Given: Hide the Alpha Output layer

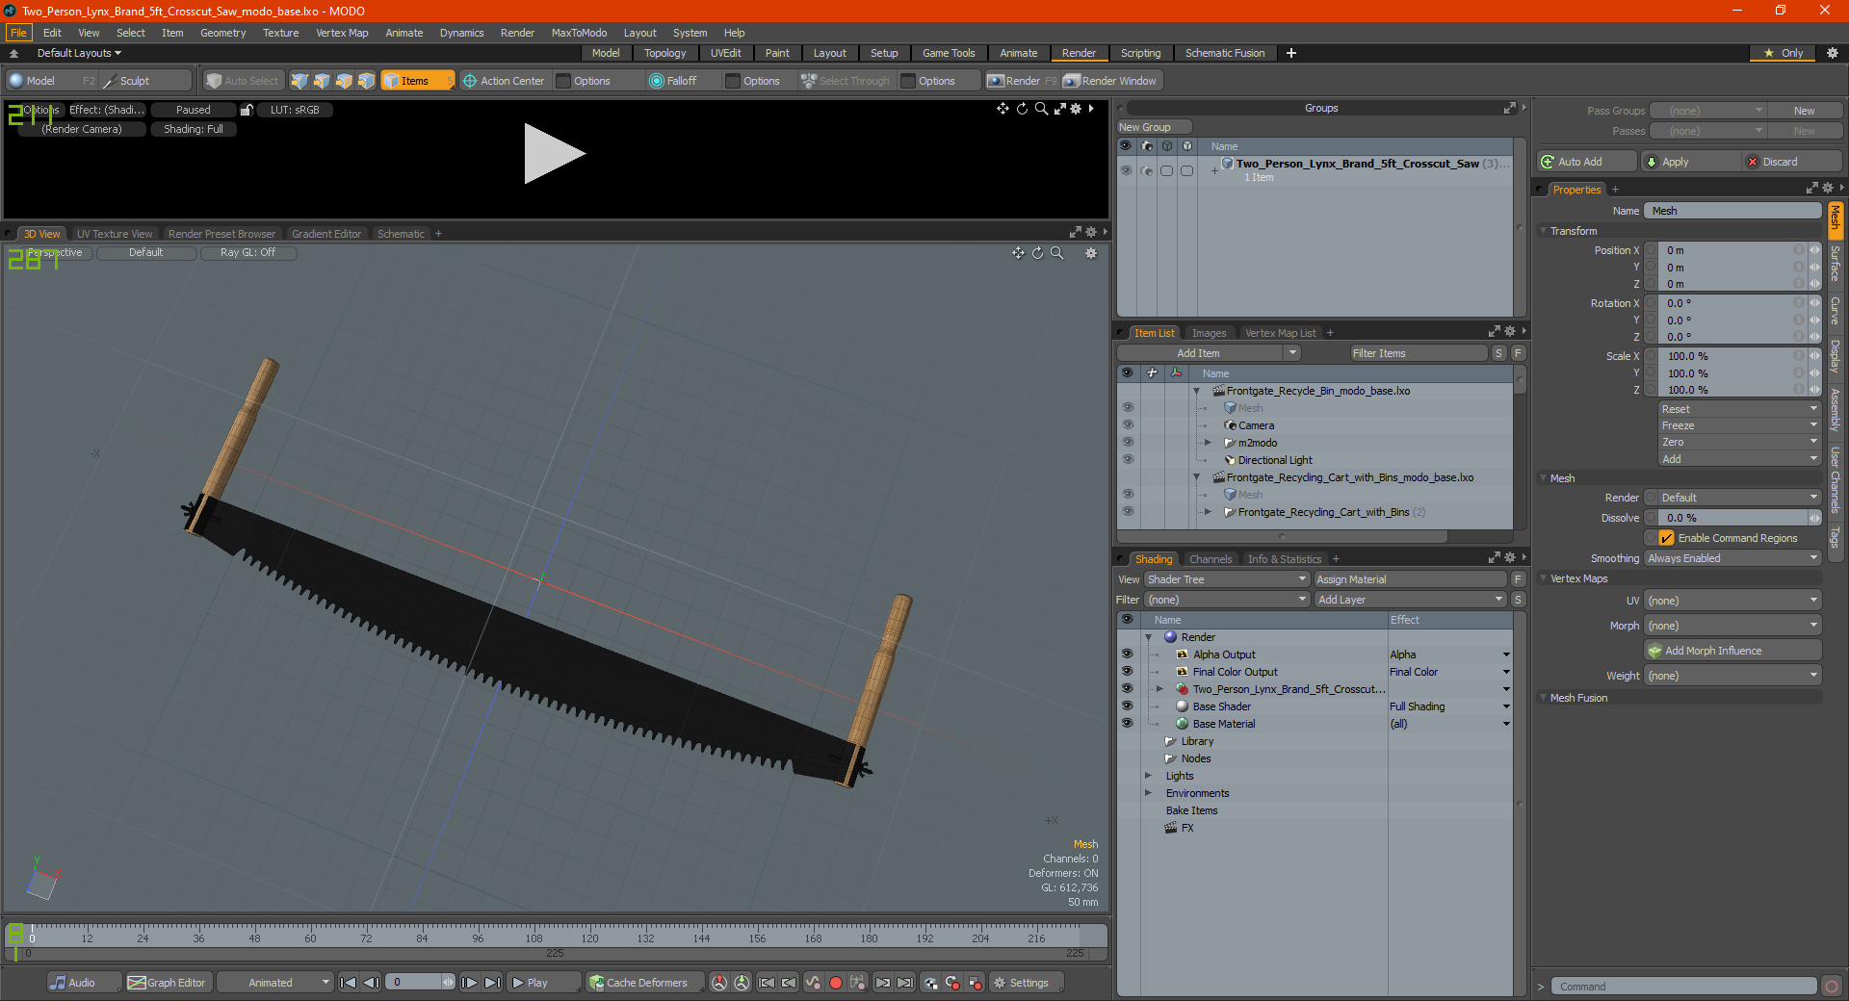Looking at the screenshot, I should tap(1127, 654).
